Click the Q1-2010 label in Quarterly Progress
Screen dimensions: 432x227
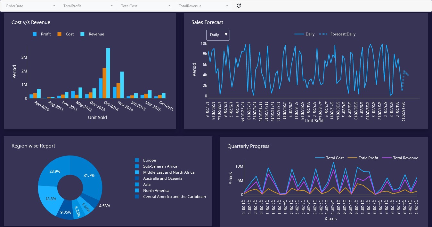244,207
